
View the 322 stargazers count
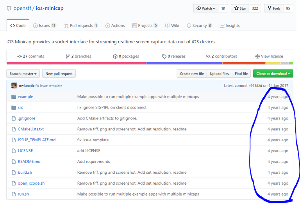tap(255, 9)
